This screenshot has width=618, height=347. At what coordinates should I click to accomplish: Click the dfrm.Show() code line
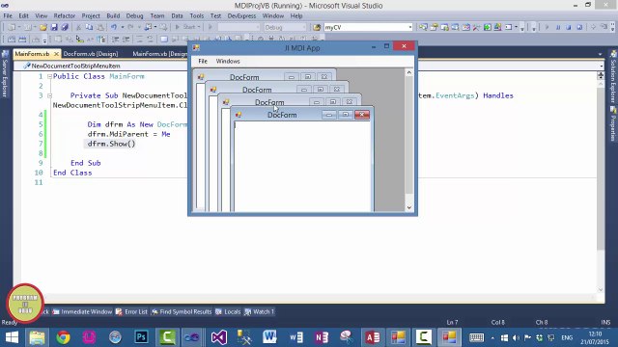coord(112,144)
